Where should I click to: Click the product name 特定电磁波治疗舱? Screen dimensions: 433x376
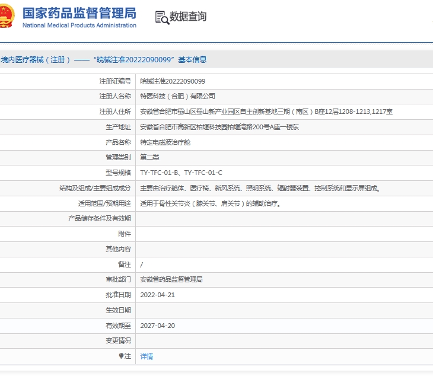point(165,142)
